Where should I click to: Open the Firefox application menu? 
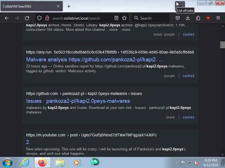pyautogui.click(x=218, y=18)
